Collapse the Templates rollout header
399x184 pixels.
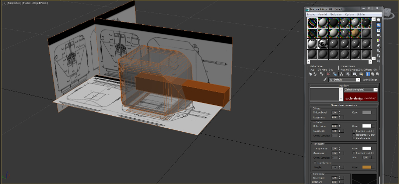(x=344, y=86)
